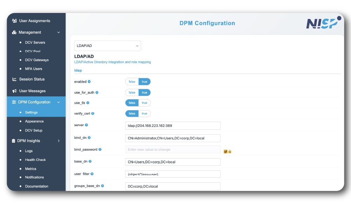Open the Documentation link
The width and height of the screenshot is (351, 204).
click(x=37, y=186)
